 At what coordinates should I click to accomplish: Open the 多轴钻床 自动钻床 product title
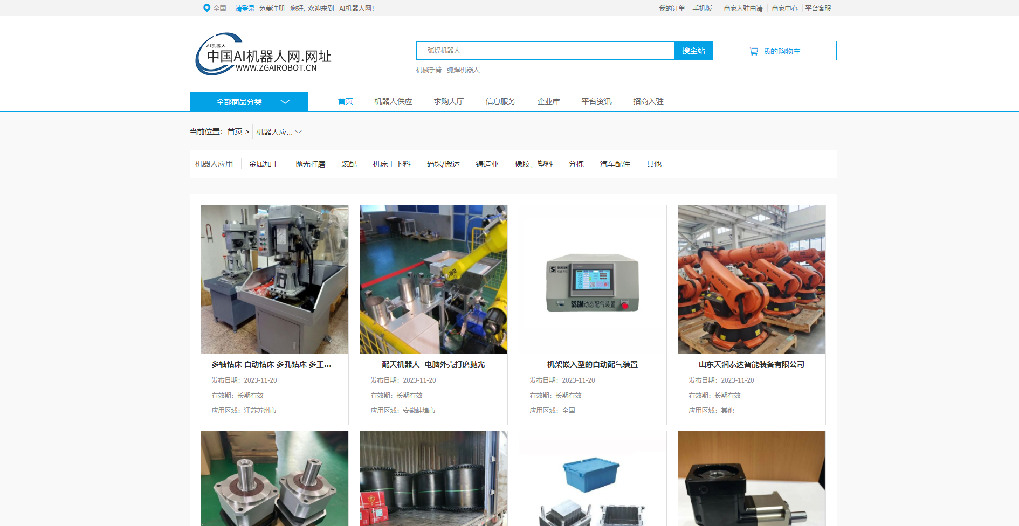pyautogui.click(x=271, y=365)
